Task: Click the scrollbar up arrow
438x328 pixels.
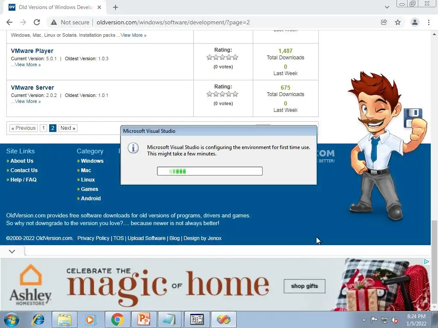Action: pyautogui.click(x=434, y=34)
